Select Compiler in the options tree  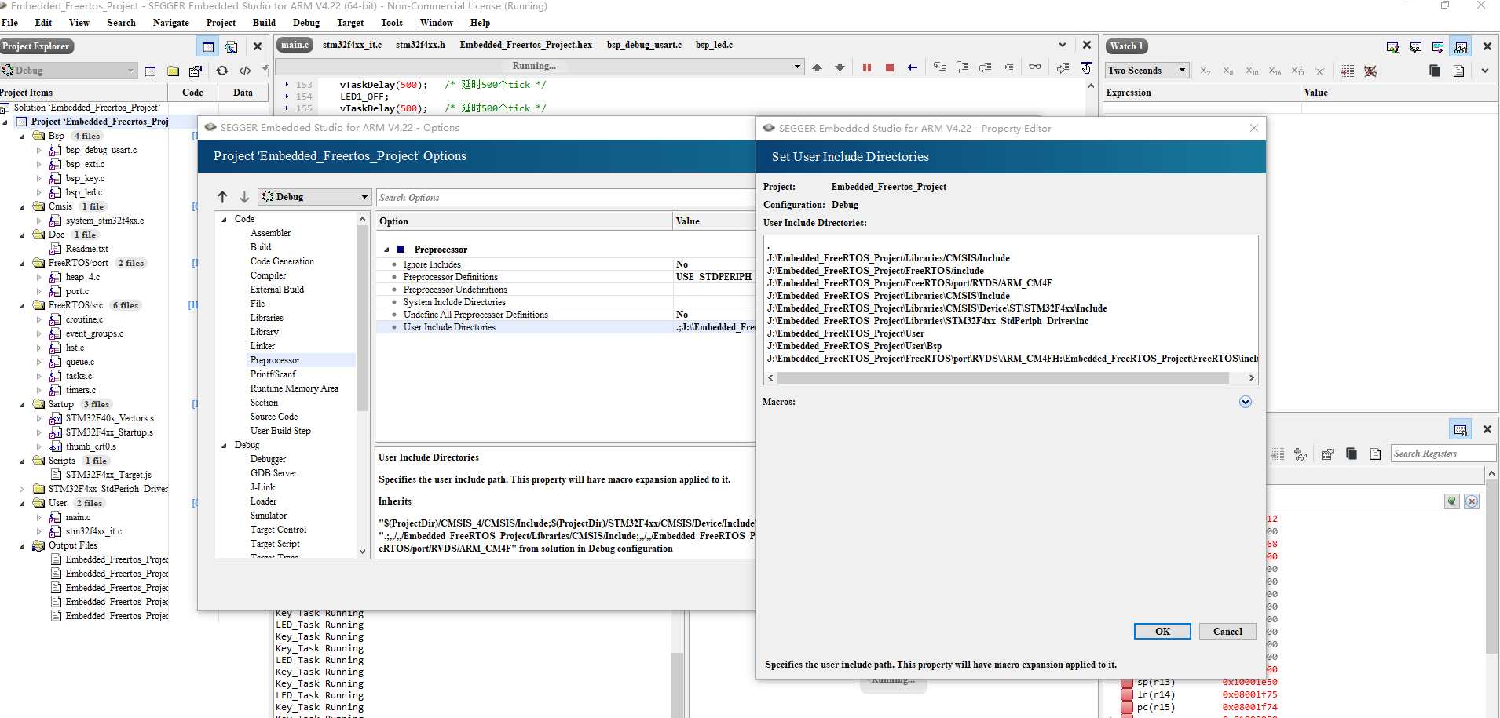[268, 275]
